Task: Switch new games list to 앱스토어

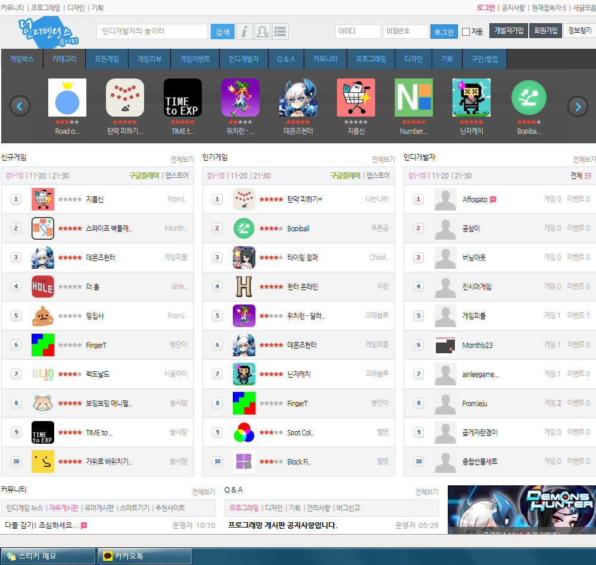Action: pyautogui.click(x=177, y=175)
